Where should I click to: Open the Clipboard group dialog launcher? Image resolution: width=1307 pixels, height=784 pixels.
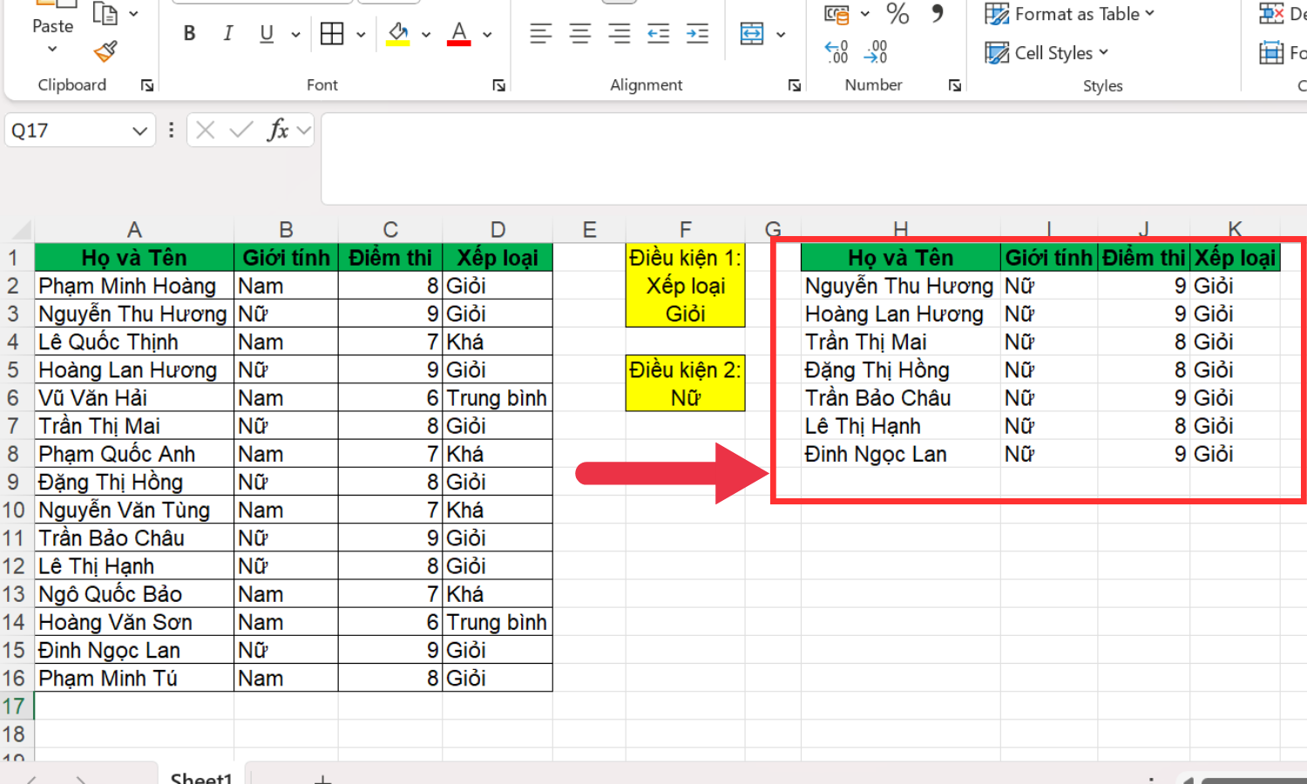click(x=147, y=85)
